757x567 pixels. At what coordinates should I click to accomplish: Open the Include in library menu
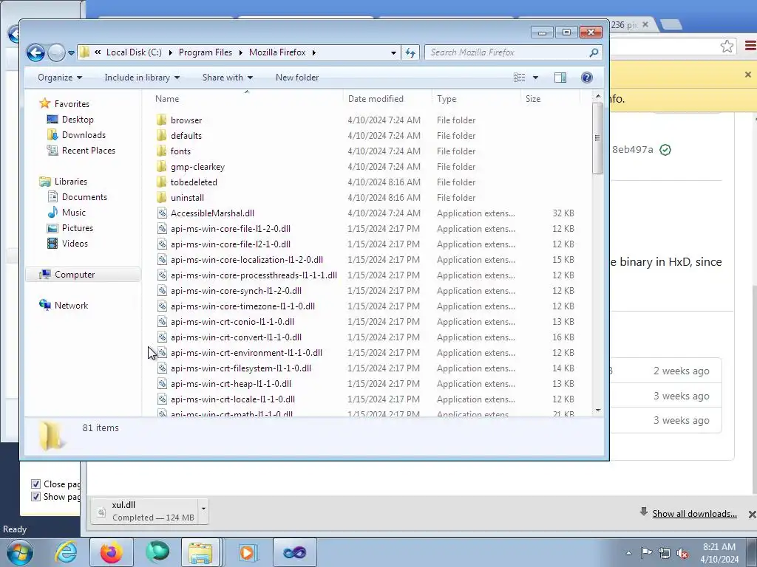pos(142,78)
